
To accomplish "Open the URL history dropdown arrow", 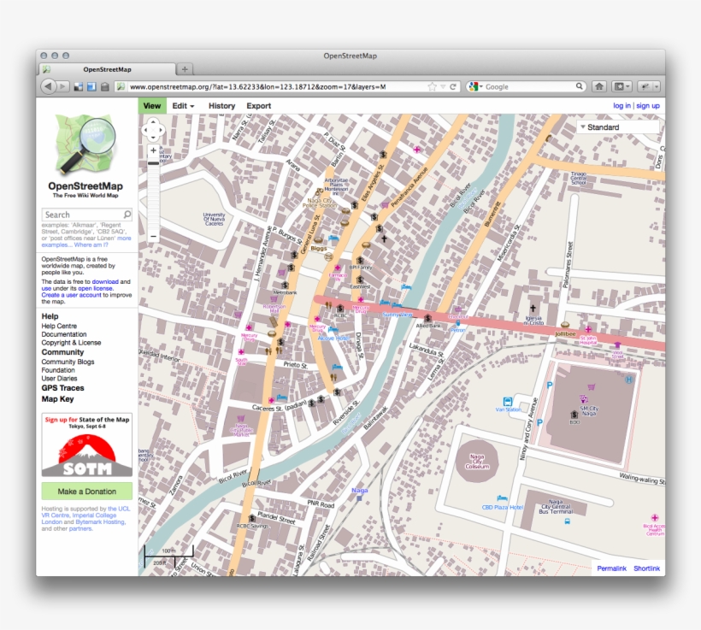I will (443, 86).
